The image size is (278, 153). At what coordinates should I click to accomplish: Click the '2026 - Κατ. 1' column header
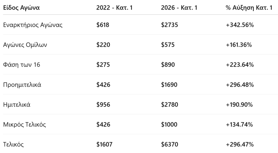tap(179, 8)
